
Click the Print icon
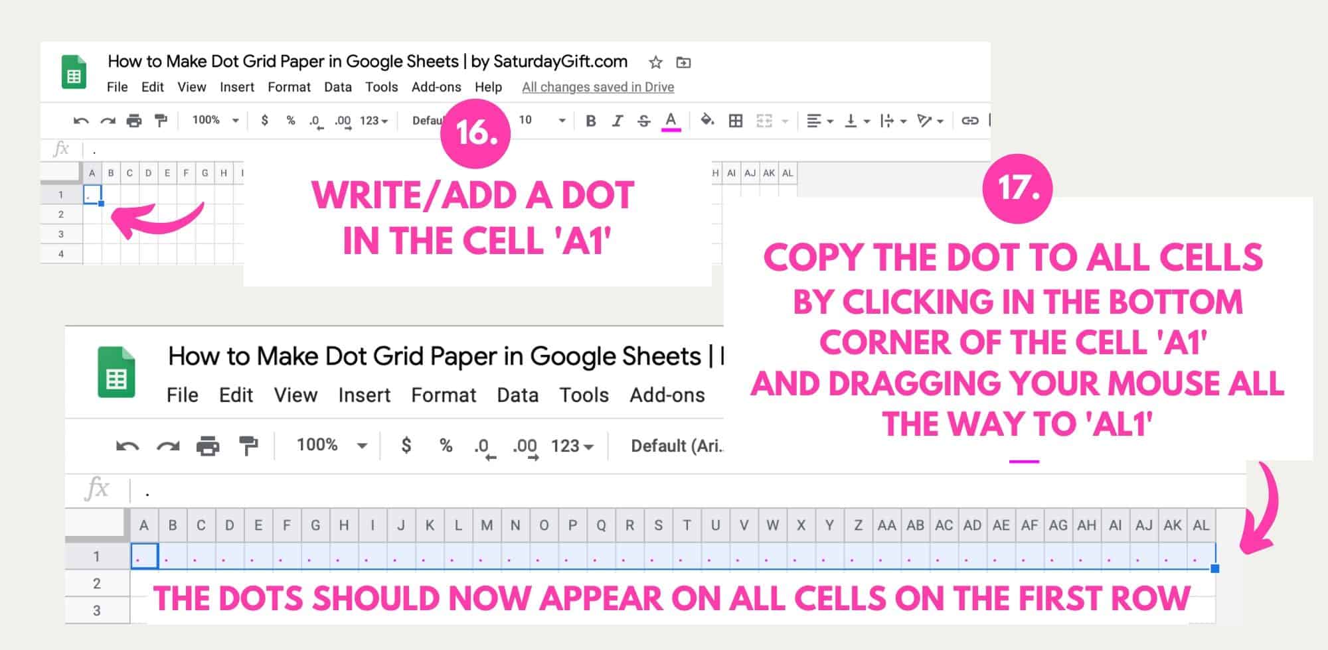[x=133, y=121]
